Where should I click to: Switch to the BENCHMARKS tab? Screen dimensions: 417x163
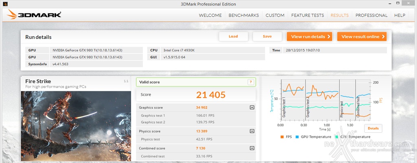(244, 15)
